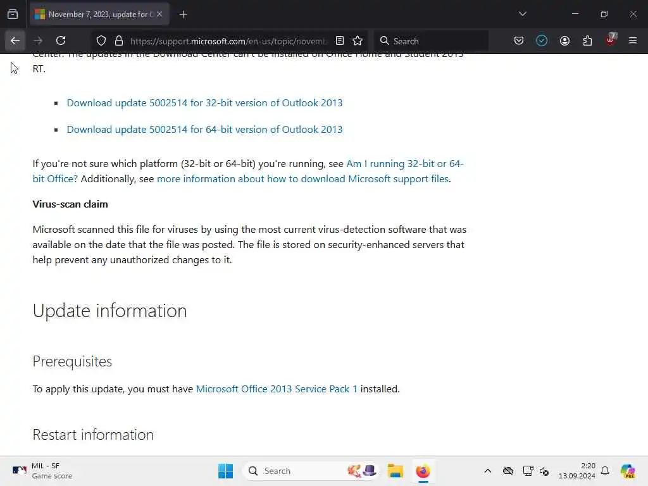
Task: Go back to previous page
Action: point(15,40)
